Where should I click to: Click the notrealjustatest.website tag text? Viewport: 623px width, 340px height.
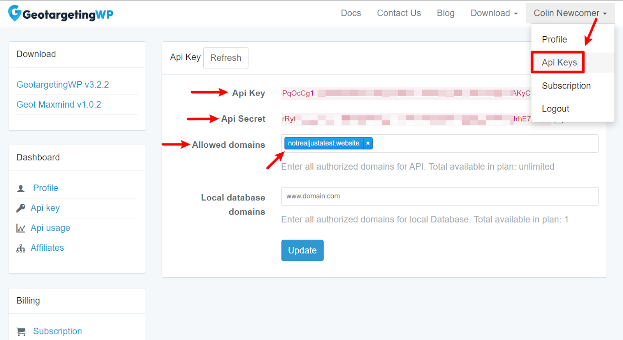(324, 143)
